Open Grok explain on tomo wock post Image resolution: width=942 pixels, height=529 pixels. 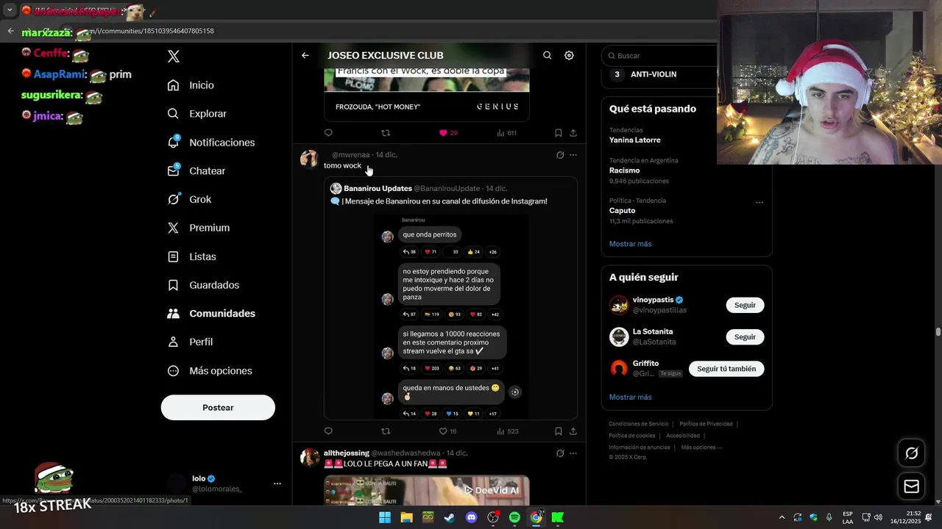coord(560,155)
